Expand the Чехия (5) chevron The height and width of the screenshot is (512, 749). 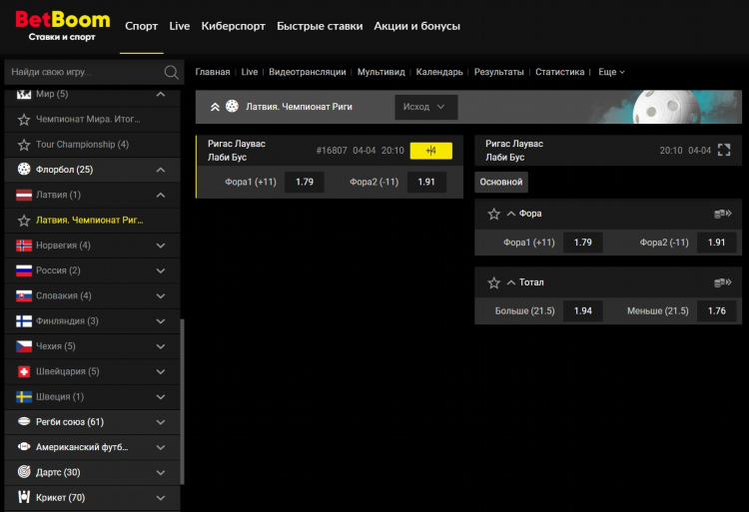pyautogui.click(x=161, y=347)
